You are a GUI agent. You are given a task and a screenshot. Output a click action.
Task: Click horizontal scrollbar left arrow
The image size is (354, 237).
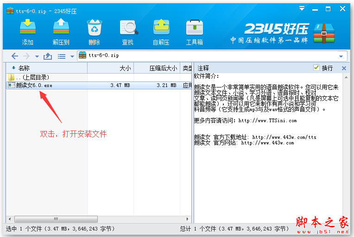tap(10, 219)
